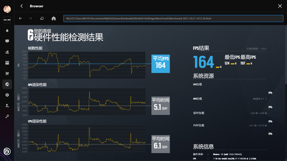Click the Ubisoft swirl logo

[x=7, y=152]
